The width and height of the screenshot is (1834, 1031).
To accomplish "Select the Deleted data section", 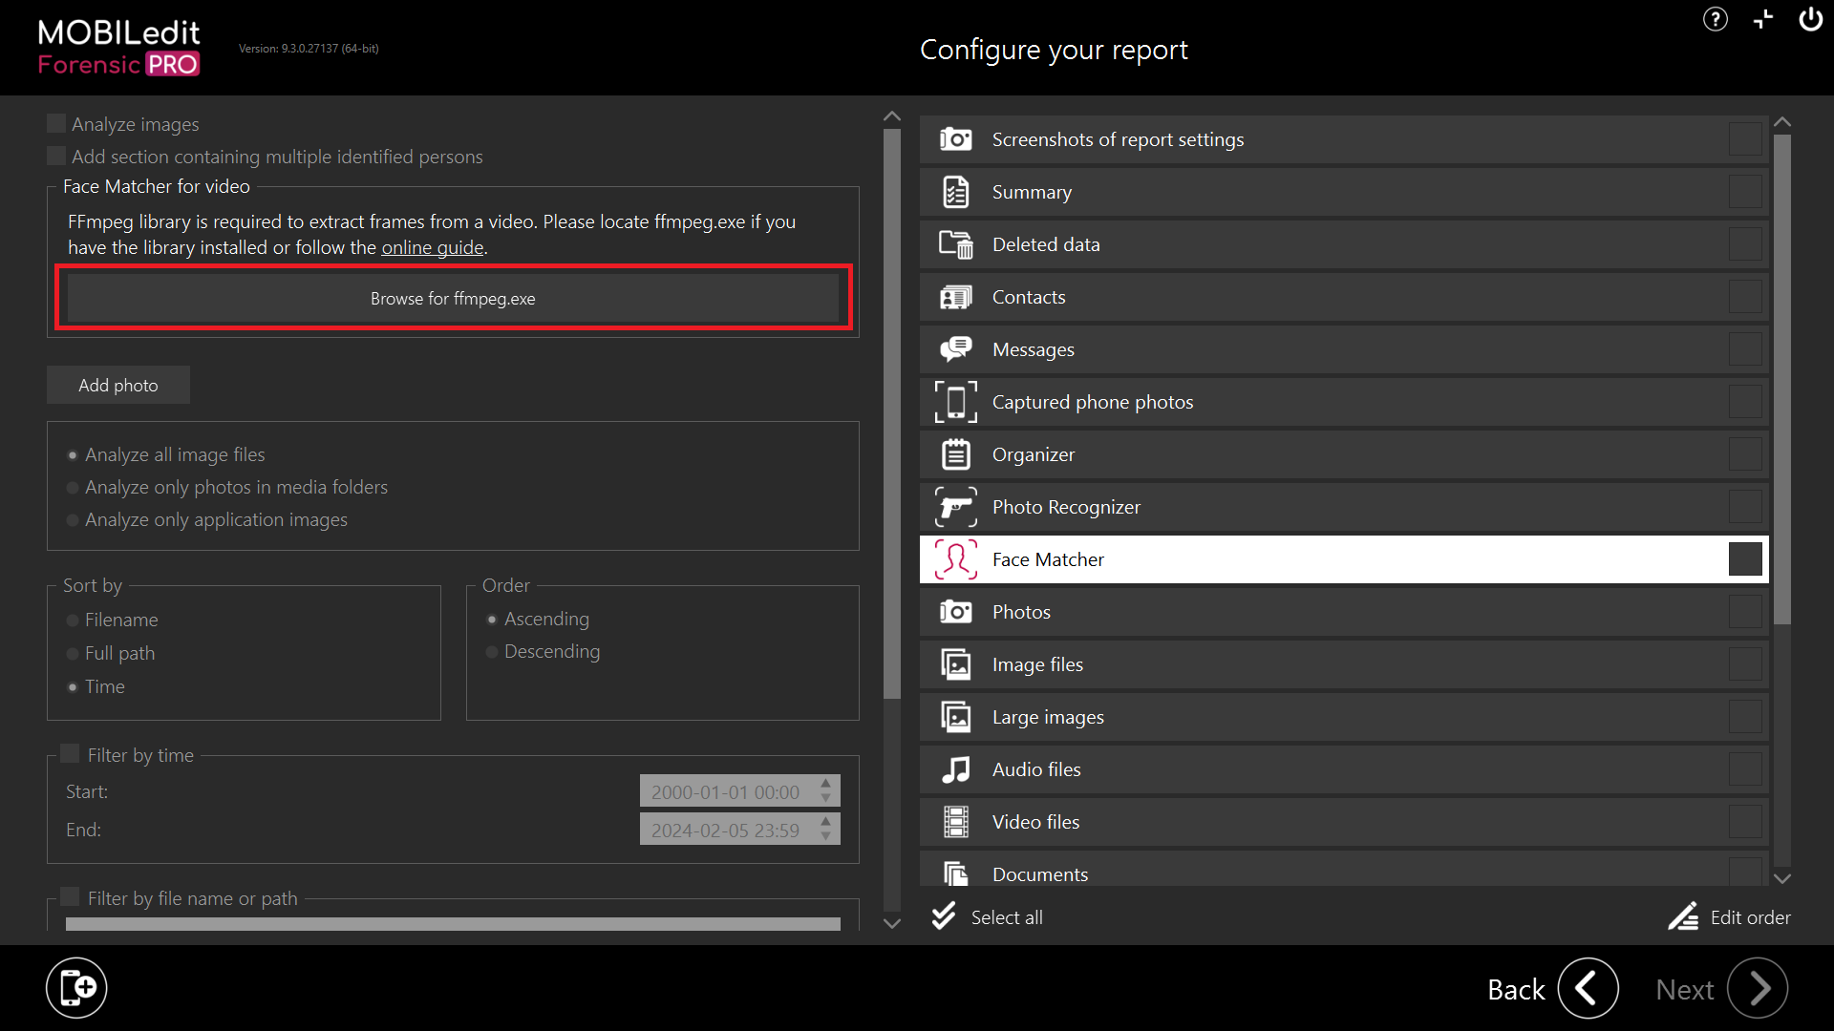I will (1046, 244).
